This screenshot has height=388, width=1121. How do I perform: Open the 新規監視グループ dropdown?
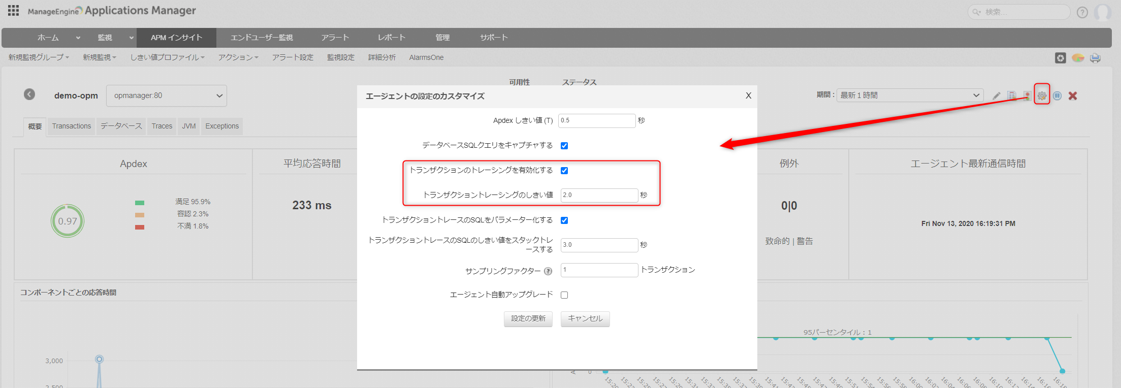[39, 57]
